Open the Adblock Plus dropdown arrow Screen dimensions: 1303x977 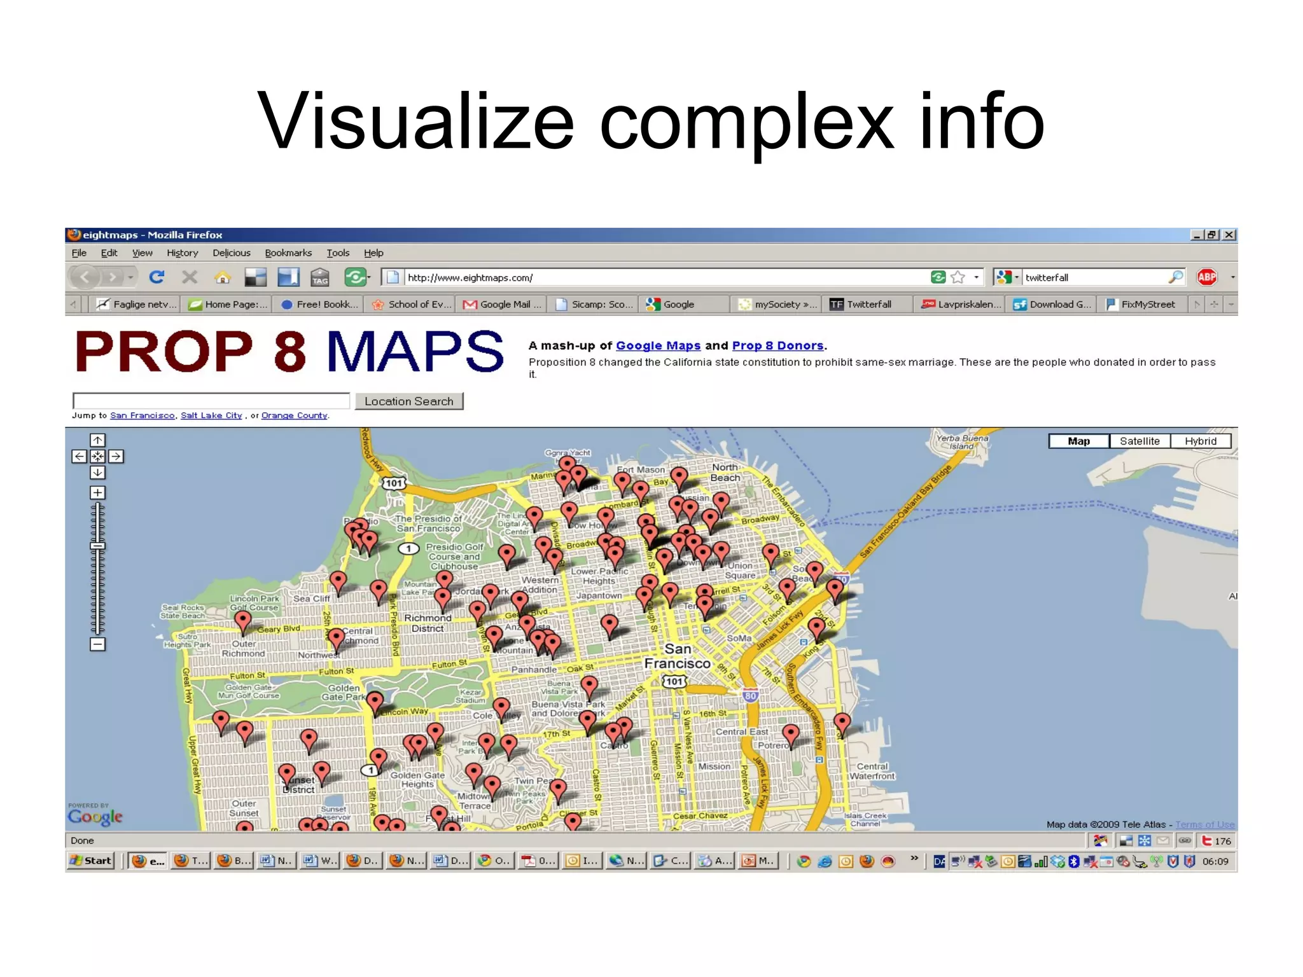pos(1232,277)
